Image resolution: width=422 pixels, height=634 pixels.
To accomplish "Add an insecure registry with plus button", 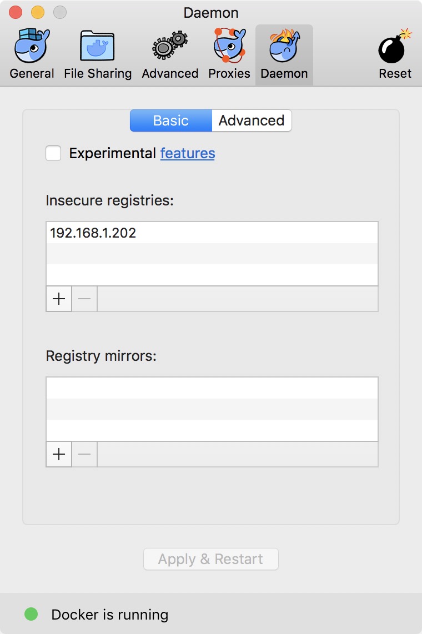I will [x=59, y=299].
